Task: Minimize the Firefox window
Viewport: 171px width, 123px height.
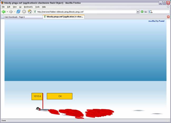Action: (160, 3)
